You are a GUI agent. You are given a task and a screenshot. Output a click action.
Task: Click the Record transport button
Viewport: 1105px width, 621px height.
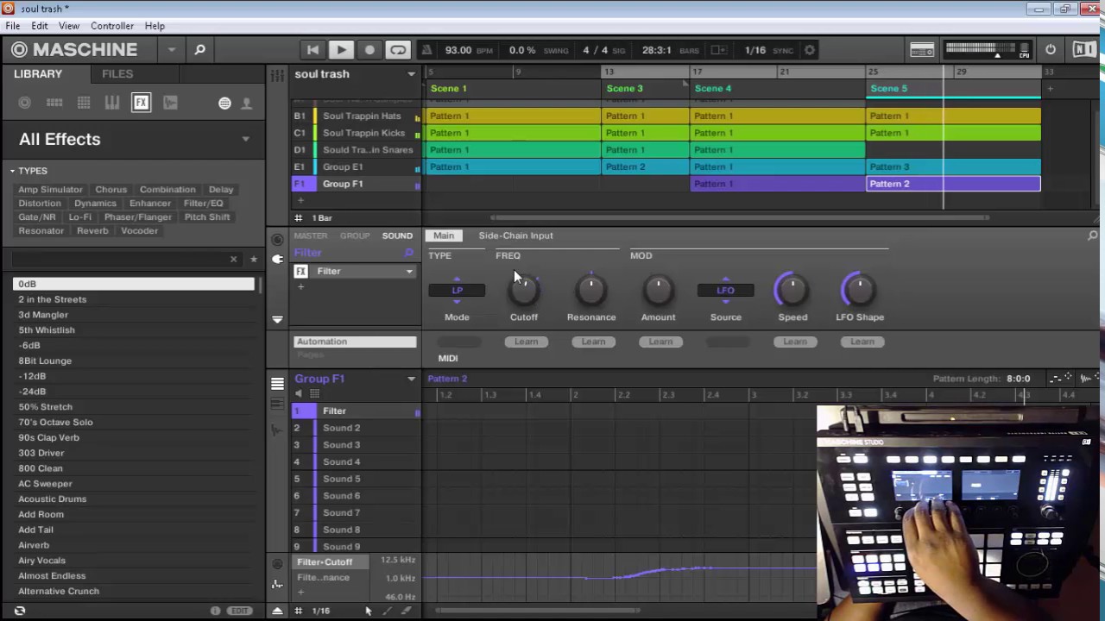tap(369, 50)
